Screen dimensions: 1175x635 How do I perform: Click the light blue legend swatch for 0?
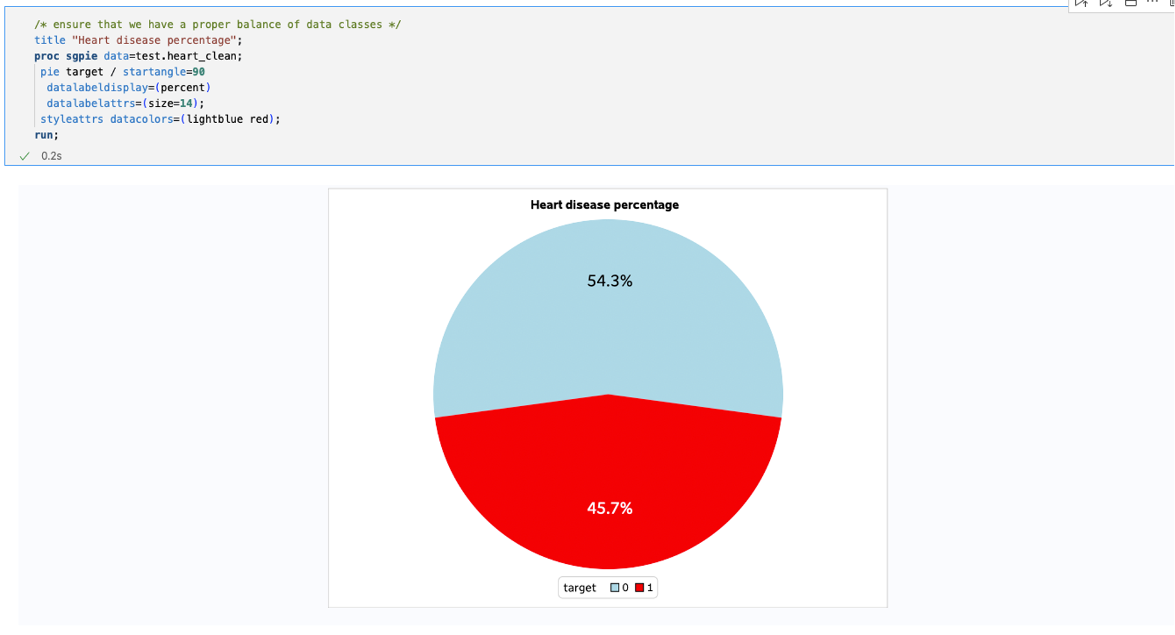(615, 588)
